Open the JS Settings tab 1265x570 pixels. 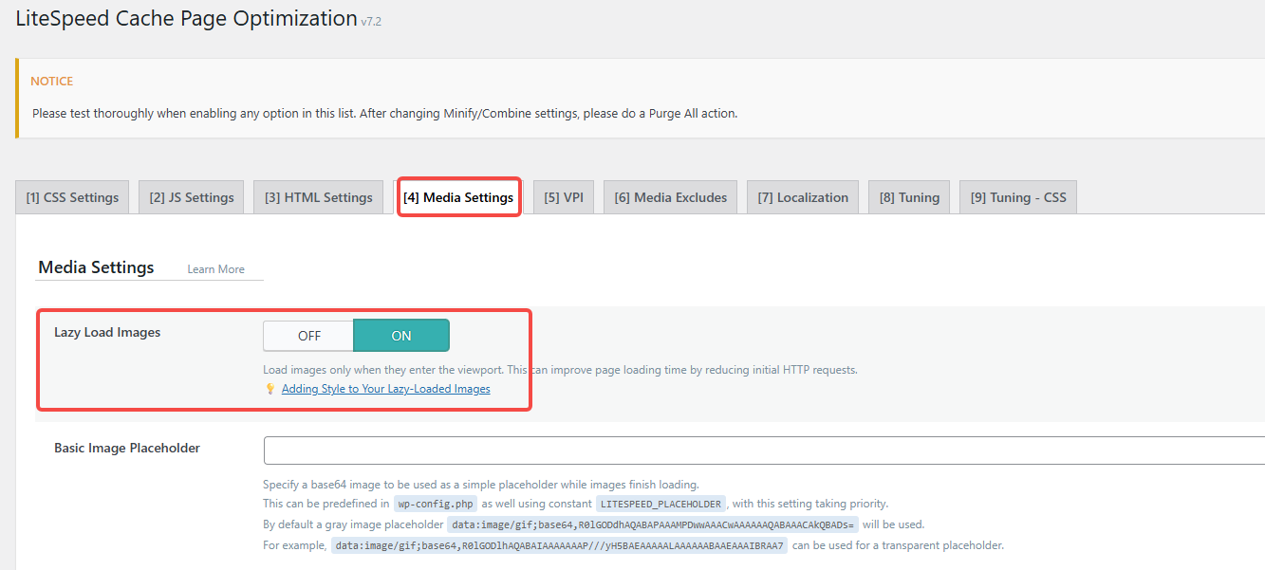tap(191, 196)
